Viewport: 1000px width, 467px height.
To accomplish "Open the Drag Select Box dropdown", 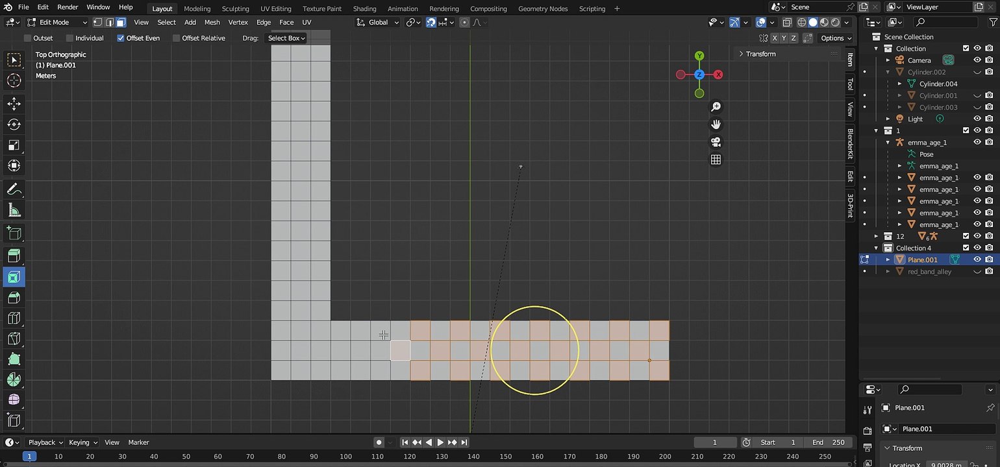I will pos(286,38).
